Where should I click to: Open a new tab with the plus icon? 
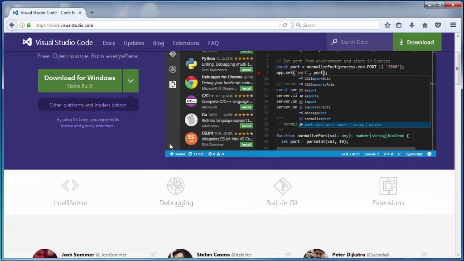point(92,13)
